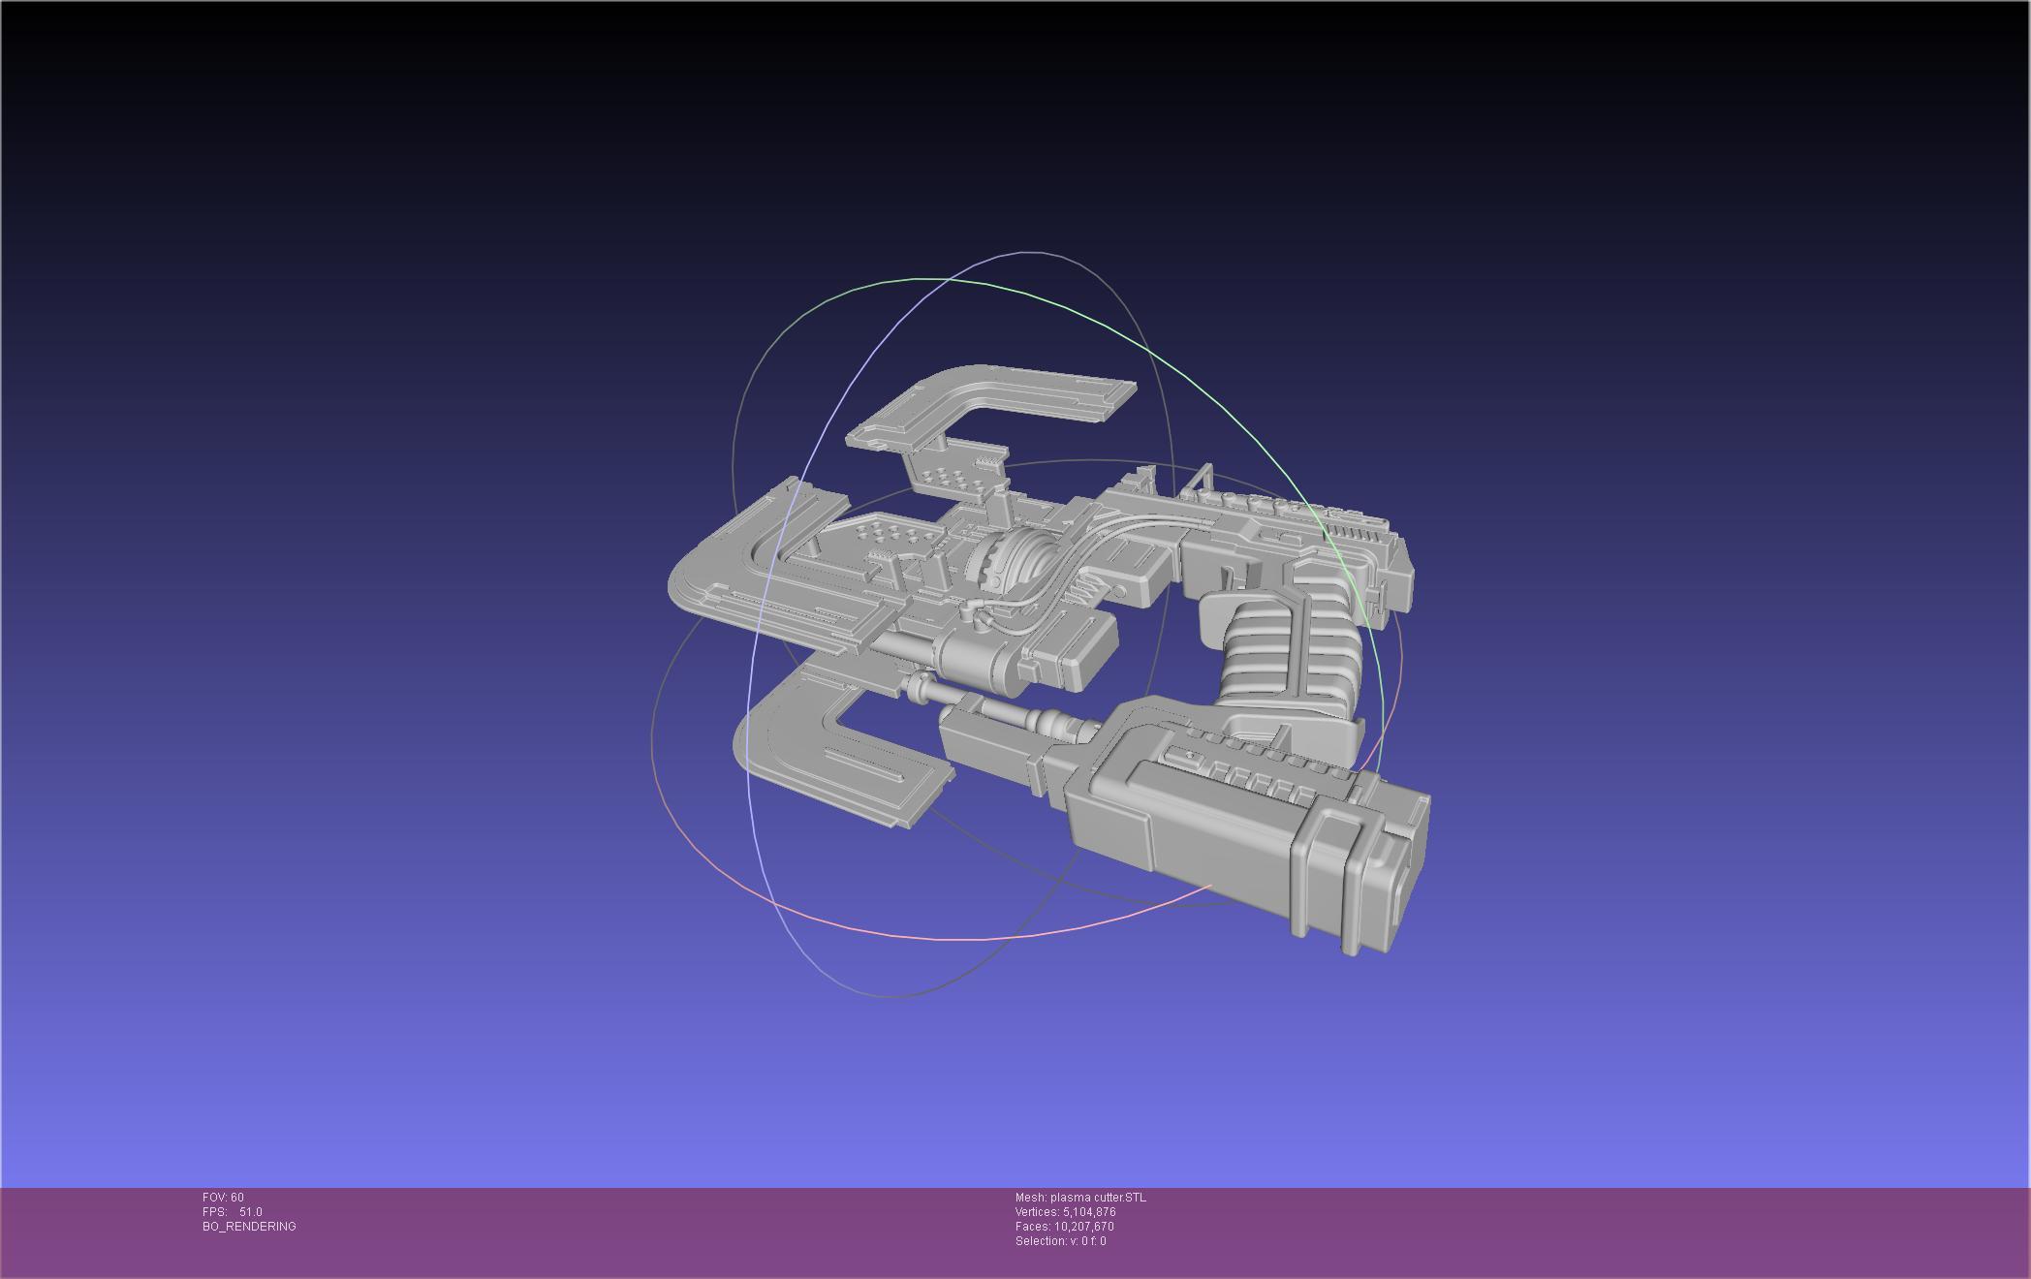2031x1279 pixels.
Task: Click the FPS: 51.0 readout
Action: coord(233,1212)
